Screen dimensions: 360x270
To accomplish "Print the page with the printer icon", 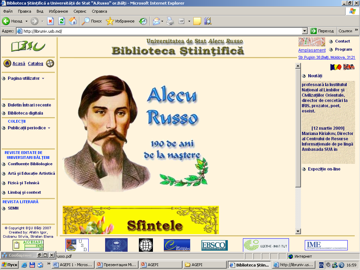I will pyautogui.click(x=170, y=21).
